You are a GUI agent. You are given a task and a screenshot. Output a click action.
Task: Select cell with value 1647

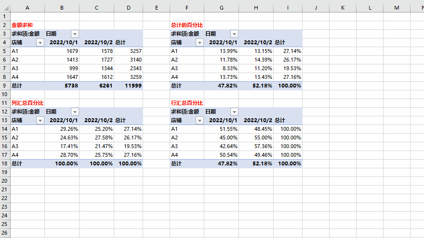(x=62, y=77)
